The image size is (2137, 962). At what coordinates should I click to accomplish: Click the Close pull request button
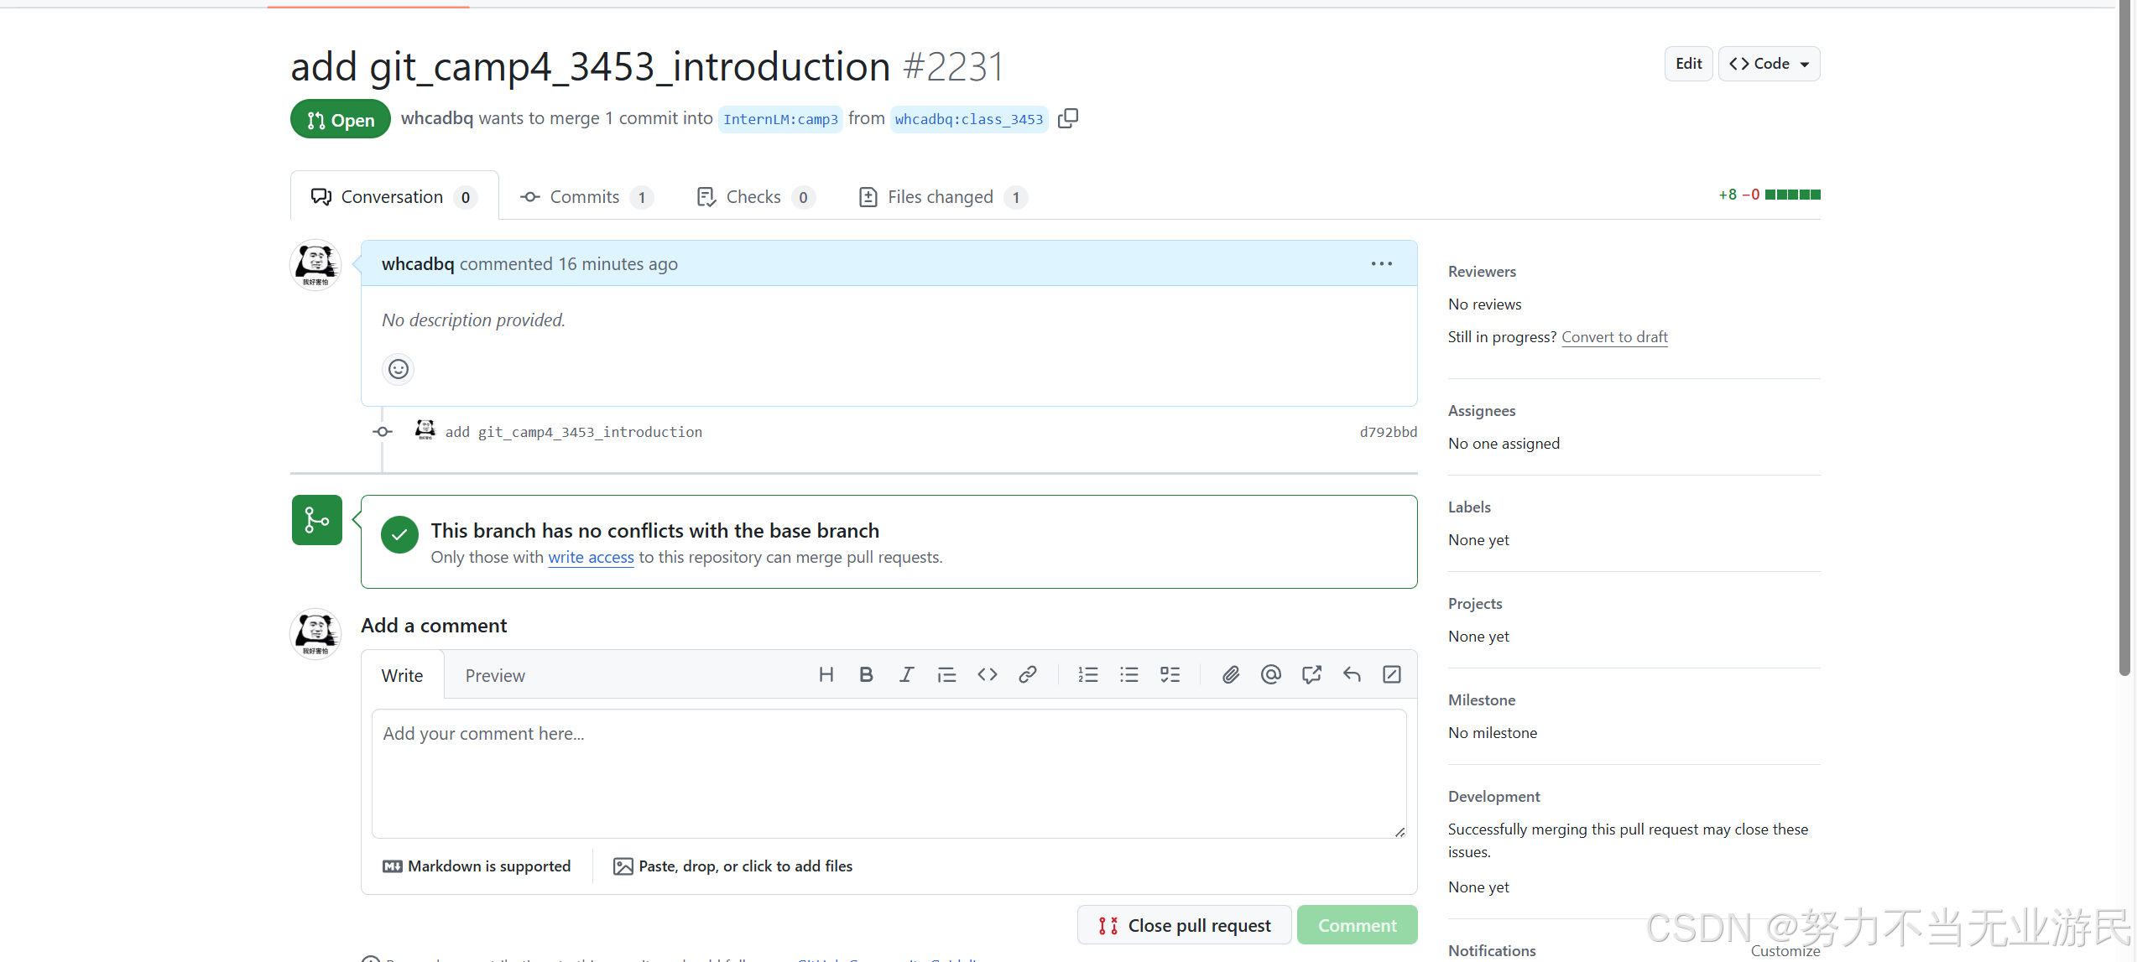tap(1184, 925)
